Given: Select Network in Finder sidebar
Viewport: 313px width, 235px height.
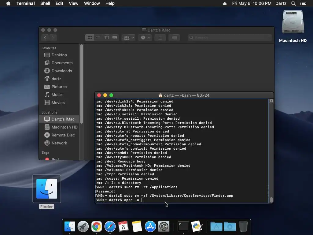Looking at the screenshot, I should (x=59, y=143).
